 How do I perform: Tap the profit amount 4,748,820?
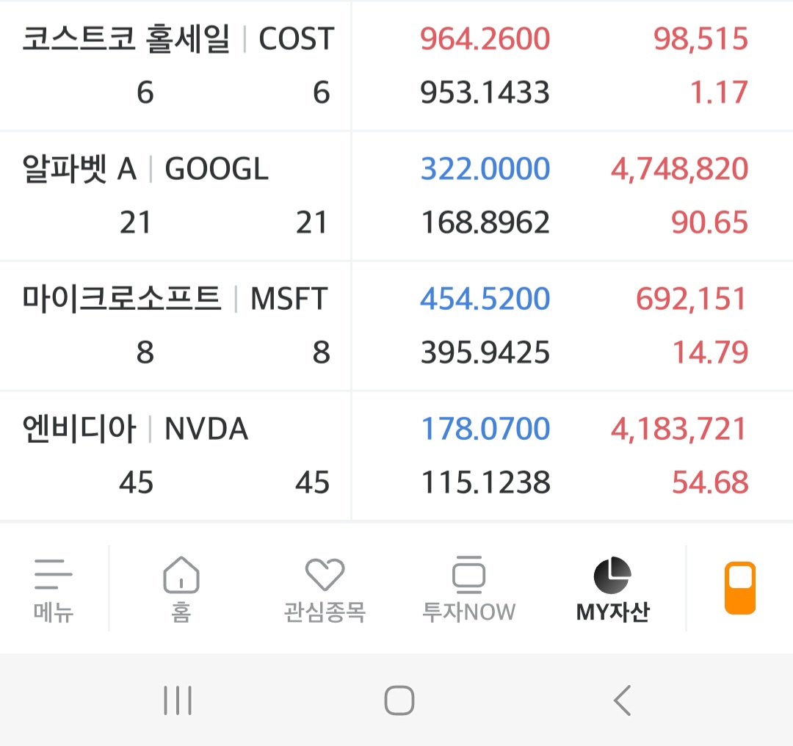(680, 169)
